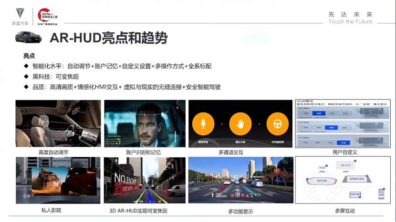Click the 120 speed readout on road image
The height and width of the screenshot is (222, 396).
click(238, 194)
